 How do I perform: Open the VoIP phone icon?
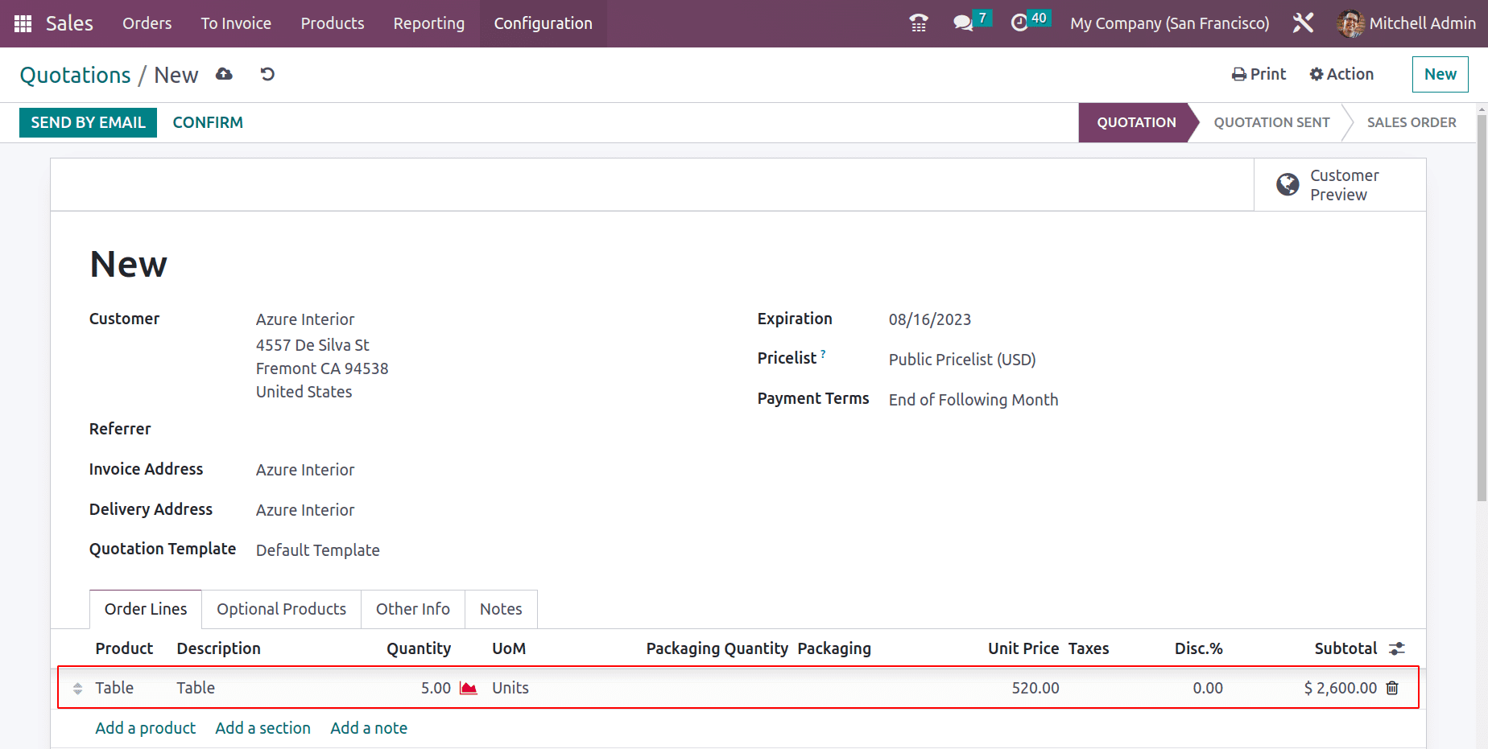coord(919,23)
